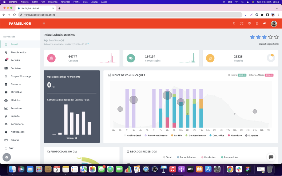Click the header WhatsApp icon
282x176 pixels.
tap(257, 23)
